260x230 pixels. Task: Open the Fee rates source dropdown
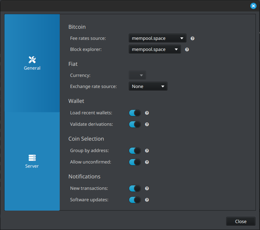(x=157, y=38)
